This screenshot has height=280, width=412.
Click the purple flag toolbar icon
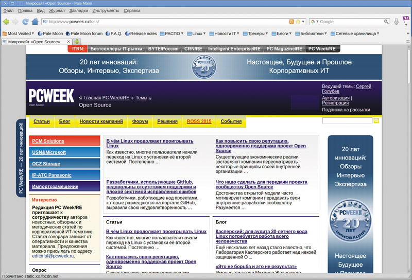406,20
